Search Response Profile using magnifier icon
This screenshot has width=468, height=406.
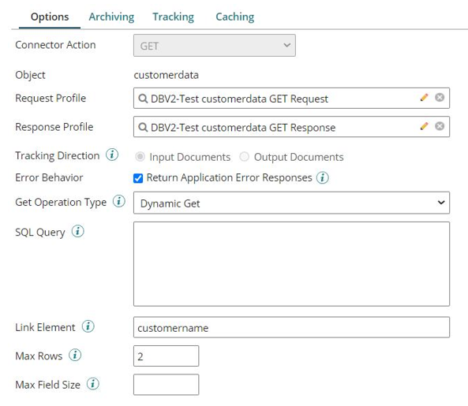pos(143,127)
